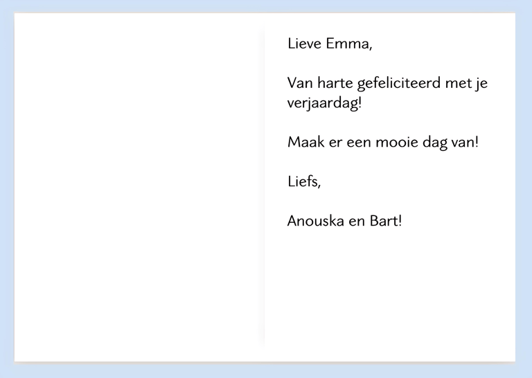Click the word "Lieve" in the greeting
Image resolution: width=532 pixels, height=378 pixels.
point(304,44)
